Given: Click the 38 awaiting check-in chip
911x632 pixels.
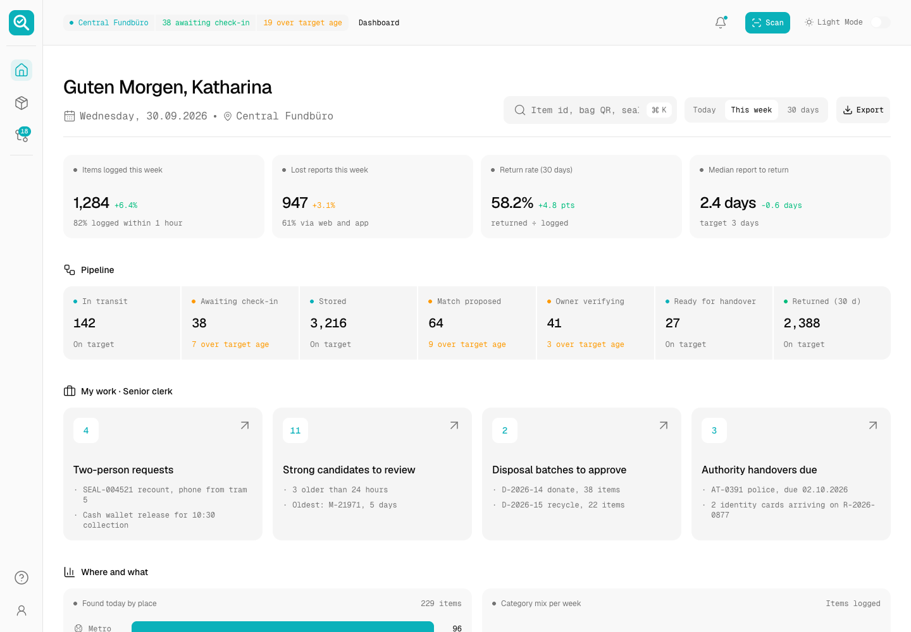Looking at the screenshot, I should point(206,23).
